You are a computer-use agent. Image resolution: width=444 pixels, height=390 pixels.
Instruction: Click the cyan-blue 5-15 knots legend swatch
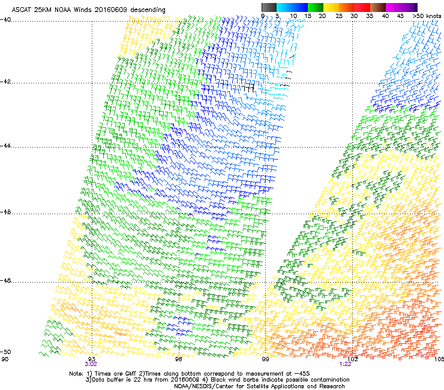point(292,7)
